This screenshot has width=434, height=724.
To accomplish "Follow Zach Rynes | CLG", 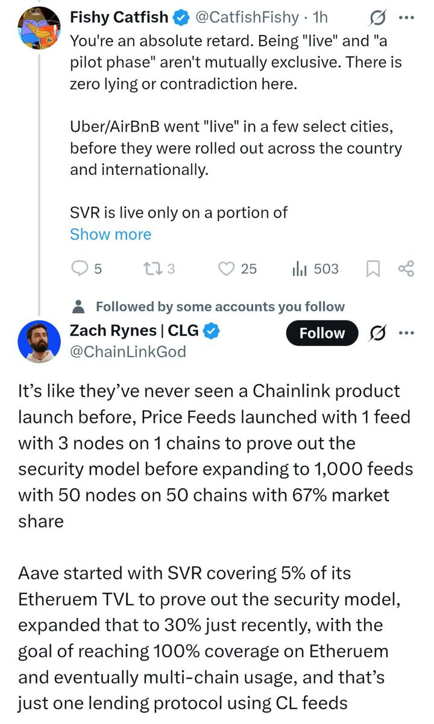I will click(322, 333).
